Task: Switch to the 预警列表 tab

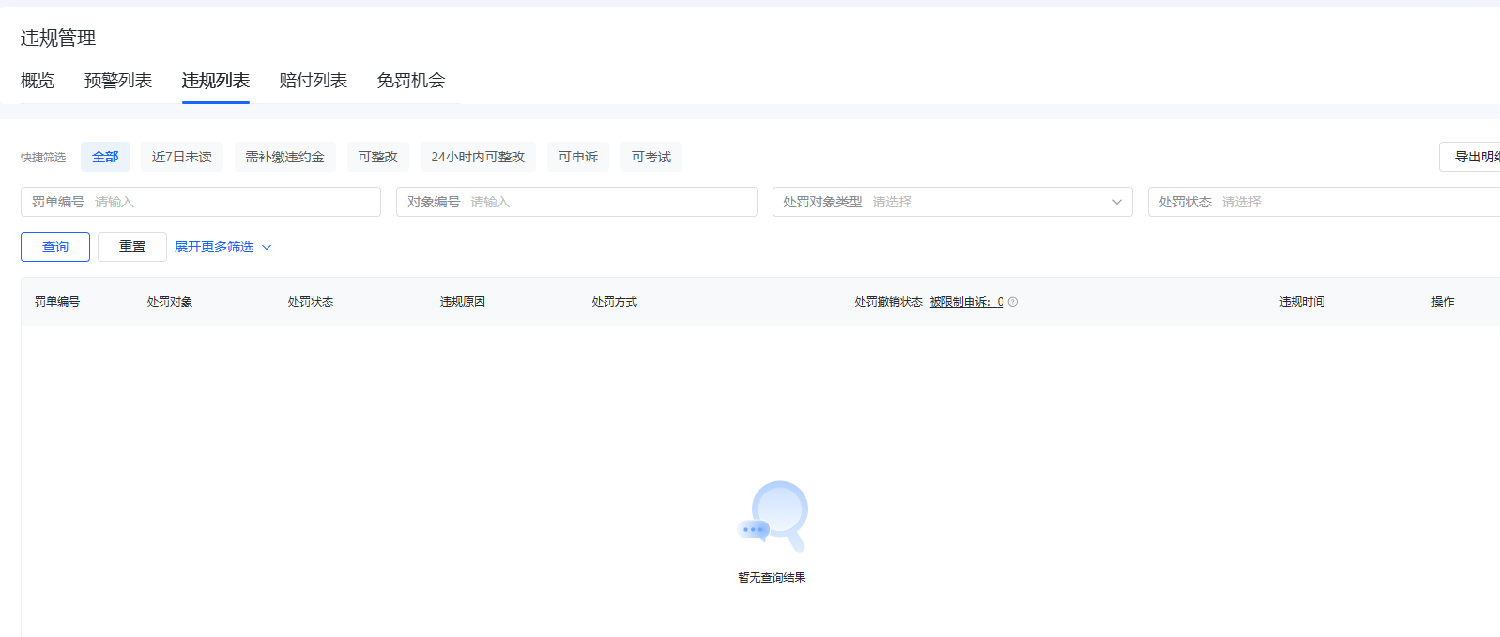Action: [x=118, y=81]
